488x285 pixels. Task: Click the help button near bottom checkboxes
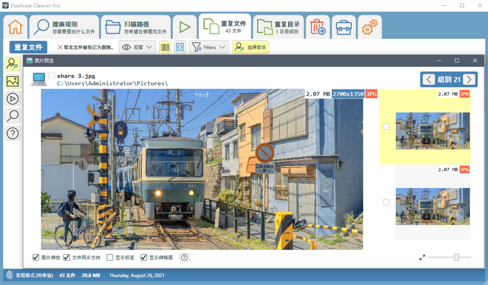point(183,257)
